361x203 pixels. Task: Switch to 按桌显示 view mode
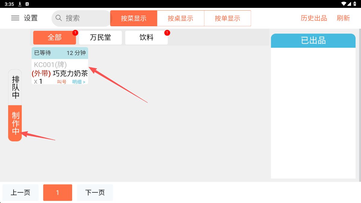(x=180, y=18)
